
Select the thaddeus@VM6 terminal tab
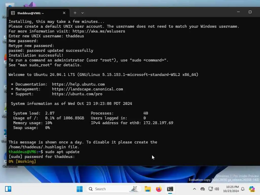pyautogui.click(x=39, y=13)
